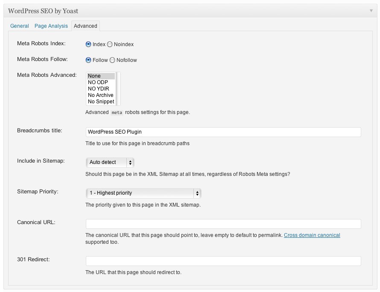Select the Follow radio button
Image resolution: width=380 pixels, height=292 pixels.
point(88,60)
